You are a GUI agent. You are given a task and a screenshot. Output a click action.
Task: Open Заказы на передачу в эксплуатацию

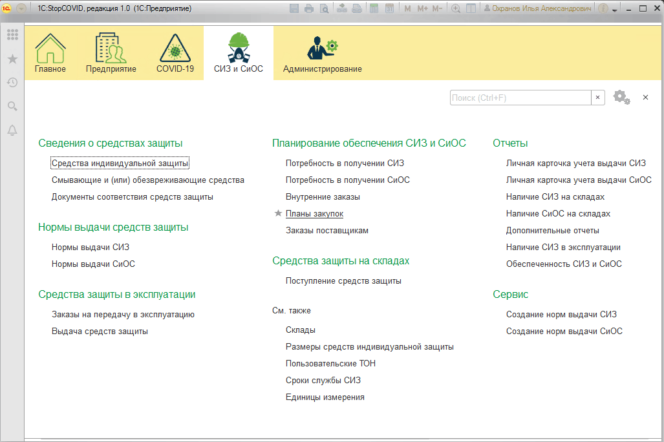123,315
